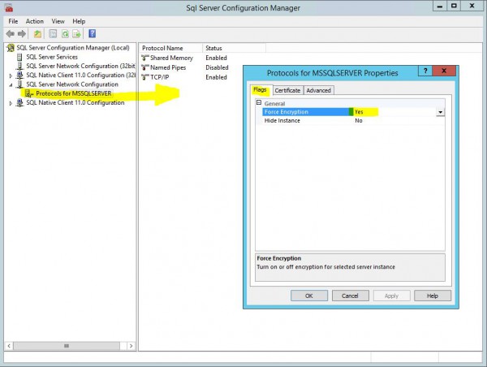The height and width of the screenshot is (367, 487).
Task: Click the Protocols for MSSQLSERVER tree icon
Action: 29,93
